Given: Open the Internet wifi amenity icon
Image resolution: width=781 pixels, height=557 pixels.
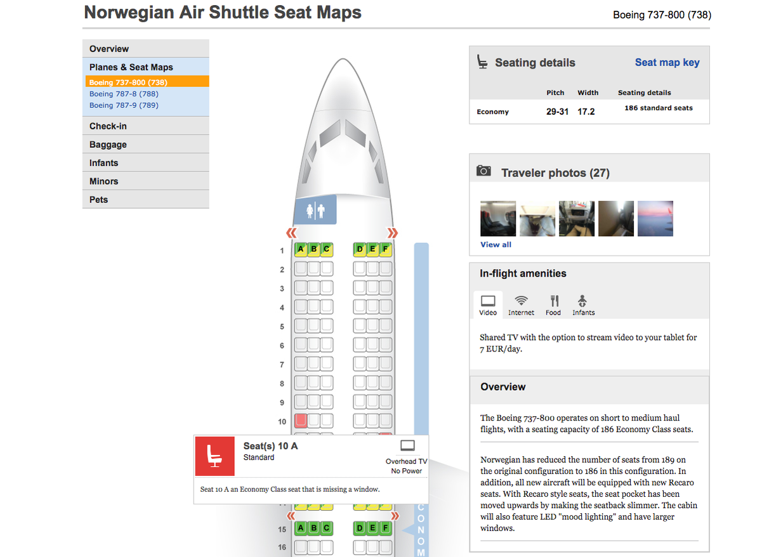Looking at the screenshot, I should [x=521, y=301].
